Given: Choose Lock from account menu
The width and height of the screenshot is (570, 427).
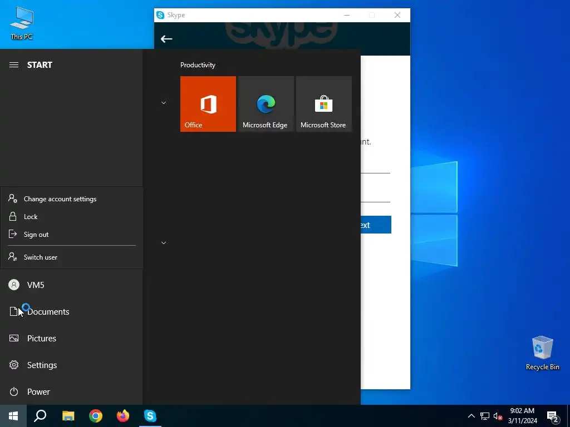Looking at the screenshot, I should [x=72, y=217].
